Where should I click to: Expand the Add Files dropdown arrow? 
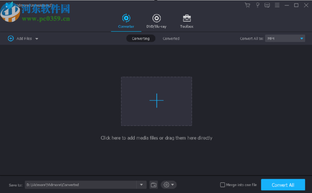(x=37, y=39)
